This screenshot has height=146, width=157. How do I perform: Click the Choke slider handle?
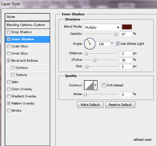pyautogui.click(x=95, y=60)
